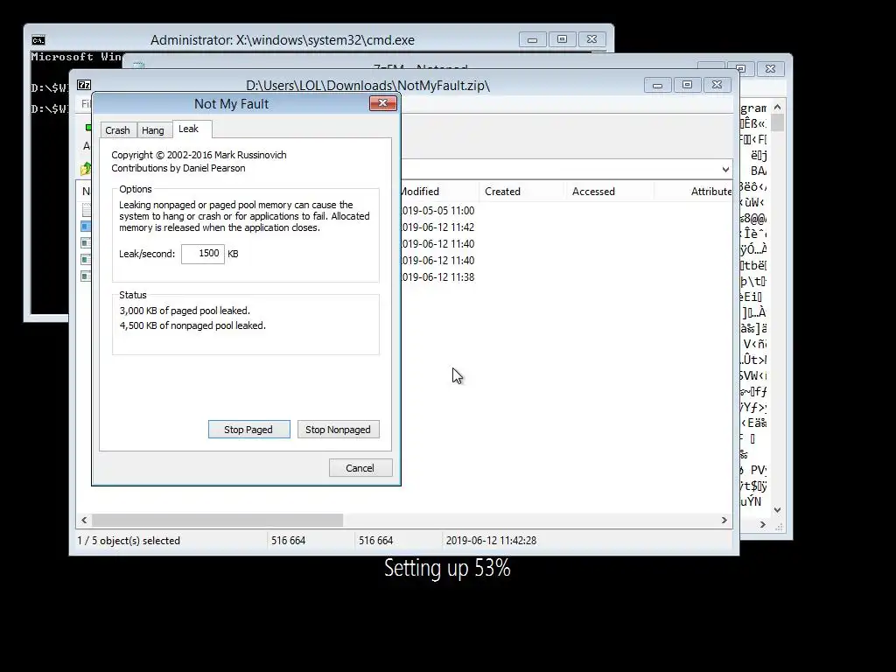
Task: Select the 2019-05-05 11:00 file row
Action: pos(437,211)
